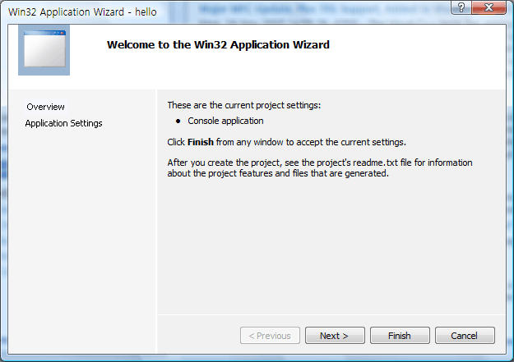This screenshot has width=514, height=362.
Task: Open the Overview page in sidebar
Action: (x=45, y=107)
